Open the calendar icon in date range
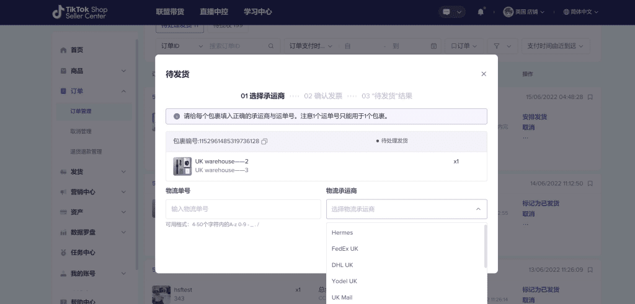 coord(433,46)
